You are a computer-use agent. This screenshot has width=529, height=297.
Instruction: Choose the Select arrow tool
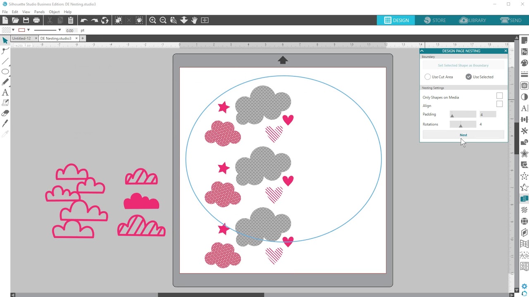pyautogui.click(x=5, y=40)
